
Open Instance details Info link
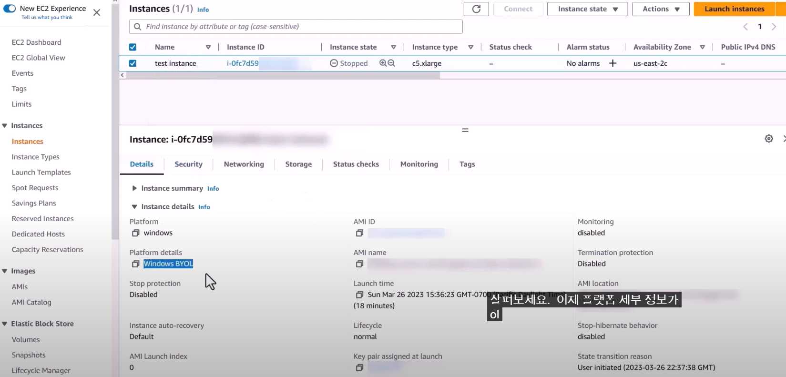[x=204, y=207]
